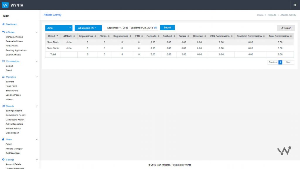Click the Wynta logo icon
The width and height of the screenshot is (300, 169).
(5, 5)
